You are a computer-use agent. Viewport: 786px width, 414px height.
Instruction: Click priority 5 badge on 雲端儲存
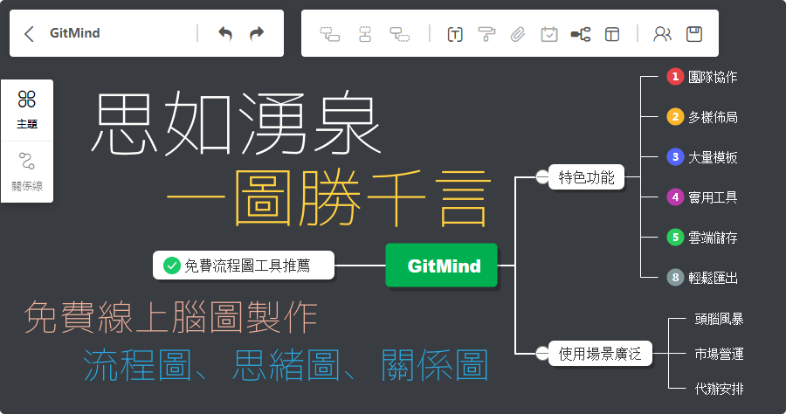point(675,237)
